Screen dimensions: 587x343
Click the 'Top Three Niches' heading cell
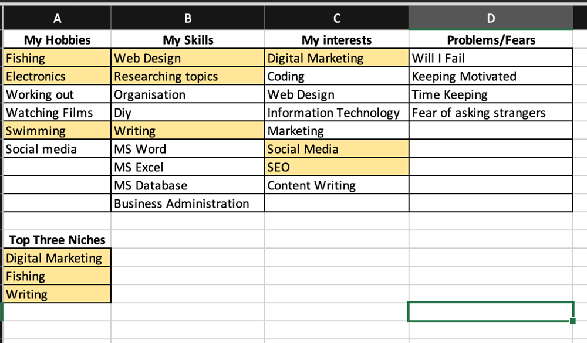57,239
